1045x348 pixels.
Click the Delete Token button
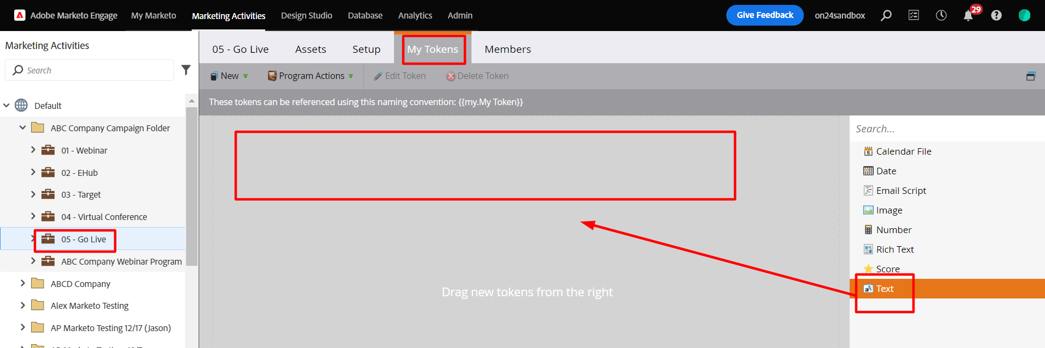(x=477, y=76)
